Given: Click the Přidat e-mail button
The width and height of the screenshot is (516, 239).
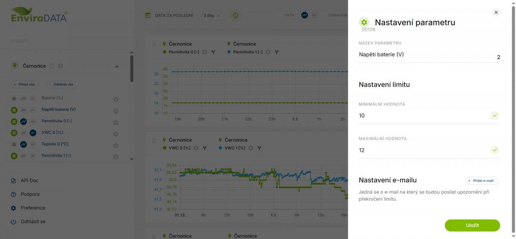Looking at the screenshot, I should tap(482, 181).
